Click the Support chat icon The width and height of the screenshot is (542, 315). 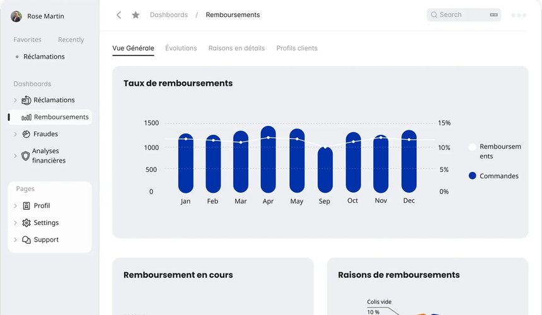(26, 240)
